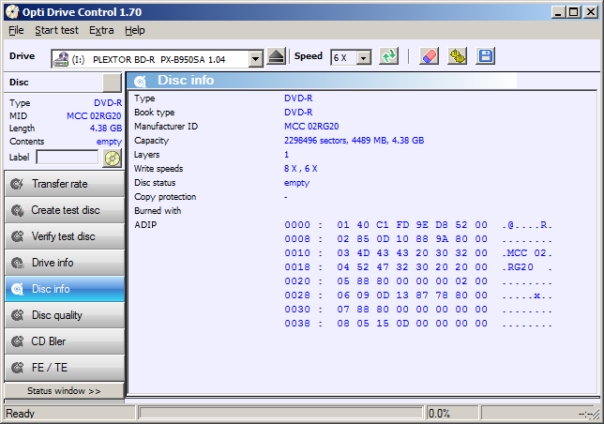Close the Opti Drive Control window
Viewport: 604px width, 424px height.
[591, 12]
